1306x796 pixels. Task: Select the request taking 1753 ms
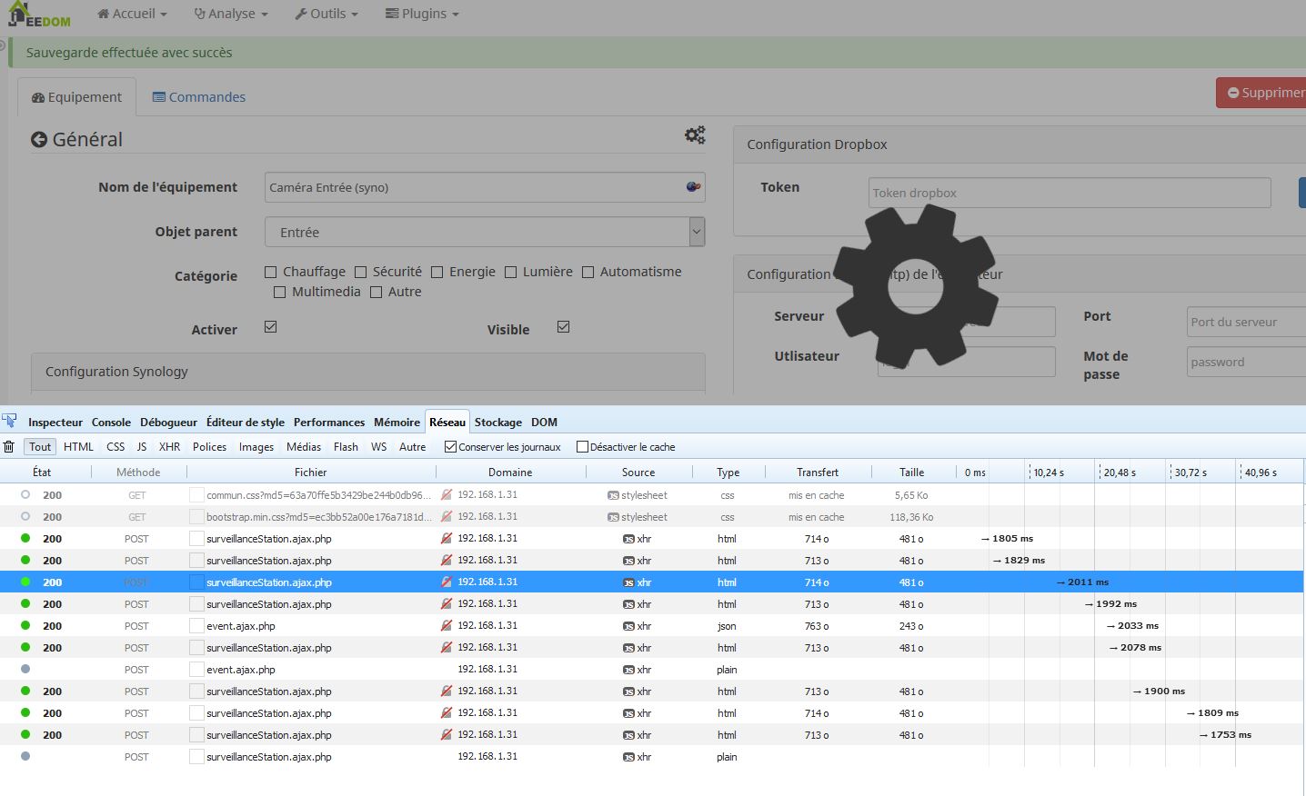click(x=651, y=735)
